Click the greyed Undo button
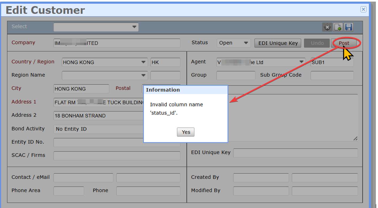The image size is (378, 208). (317, 43)
